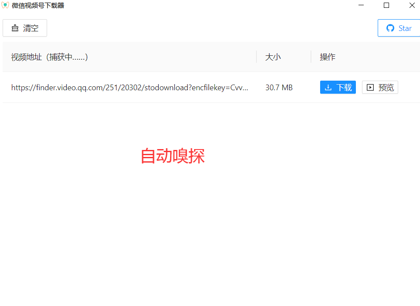Screen dimensions: 420x306
Task: Click the 自动嗅探 label area
Action: (x=172, y=156)
